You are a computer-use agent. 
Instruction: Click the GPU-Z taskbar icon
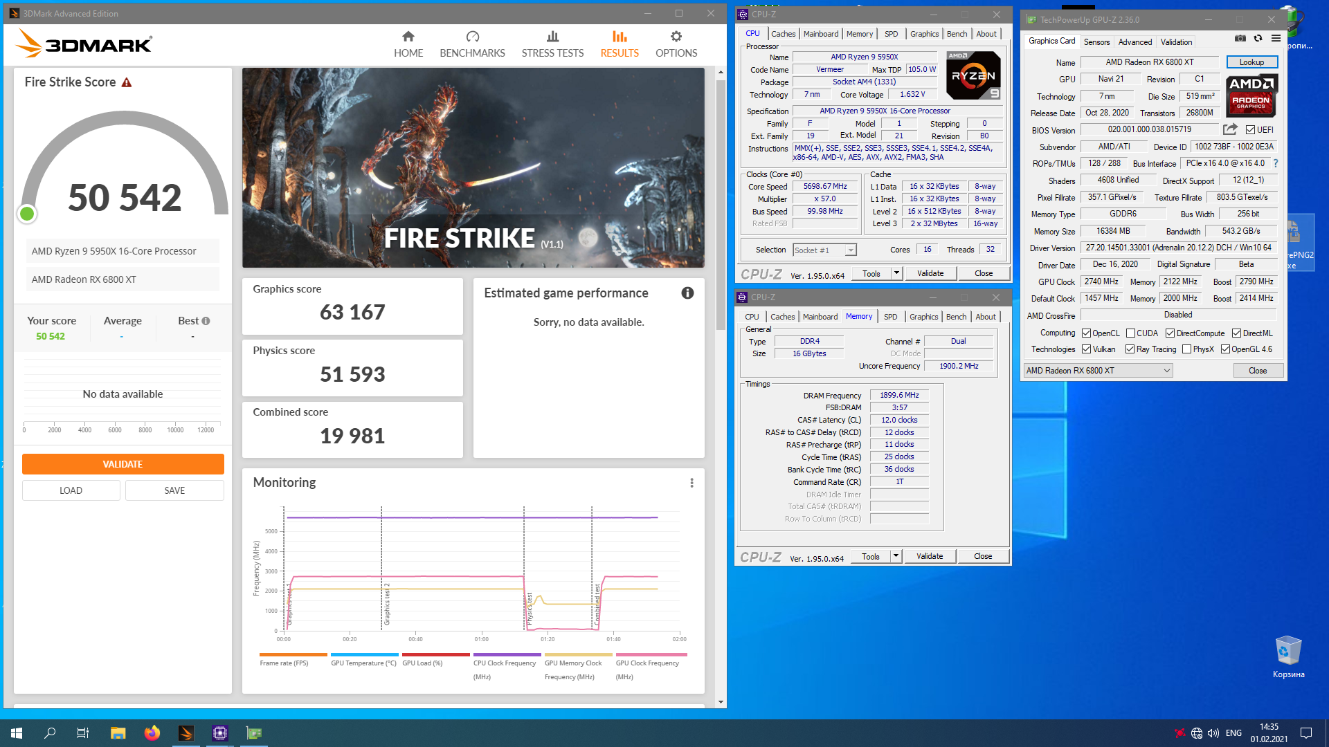point(254,733)
